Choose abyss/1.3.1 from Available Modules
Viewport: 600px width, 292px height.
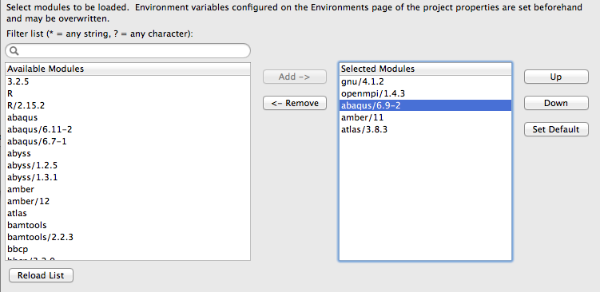pos(128,177)
